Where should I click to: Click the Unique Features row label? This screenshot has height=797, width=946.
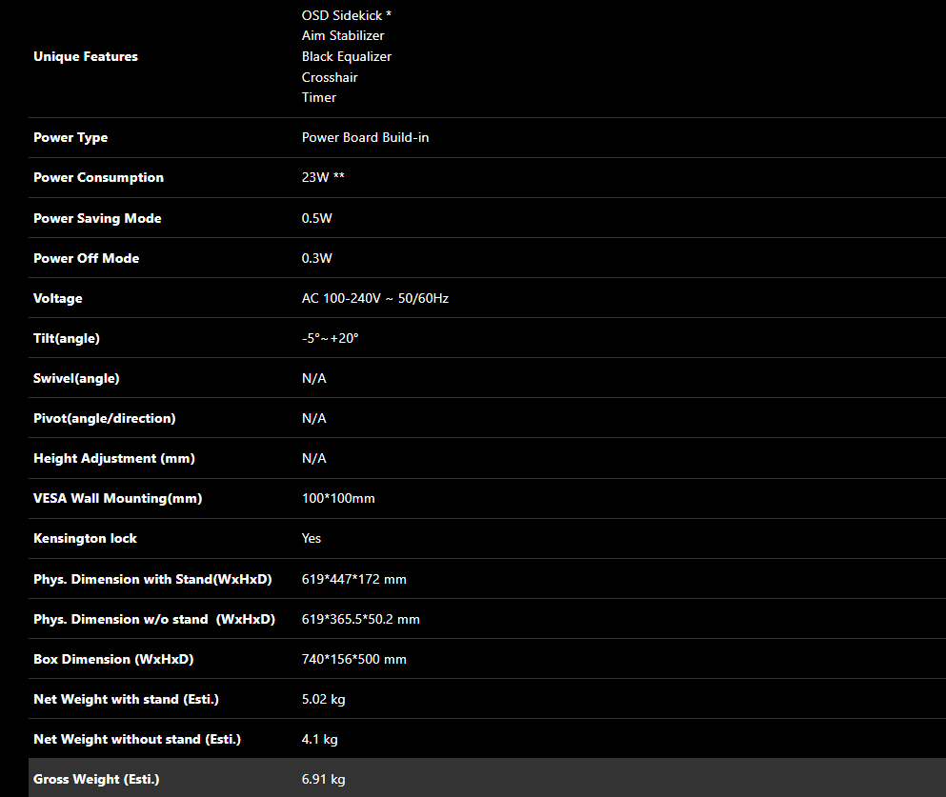[x=86, y=57]
